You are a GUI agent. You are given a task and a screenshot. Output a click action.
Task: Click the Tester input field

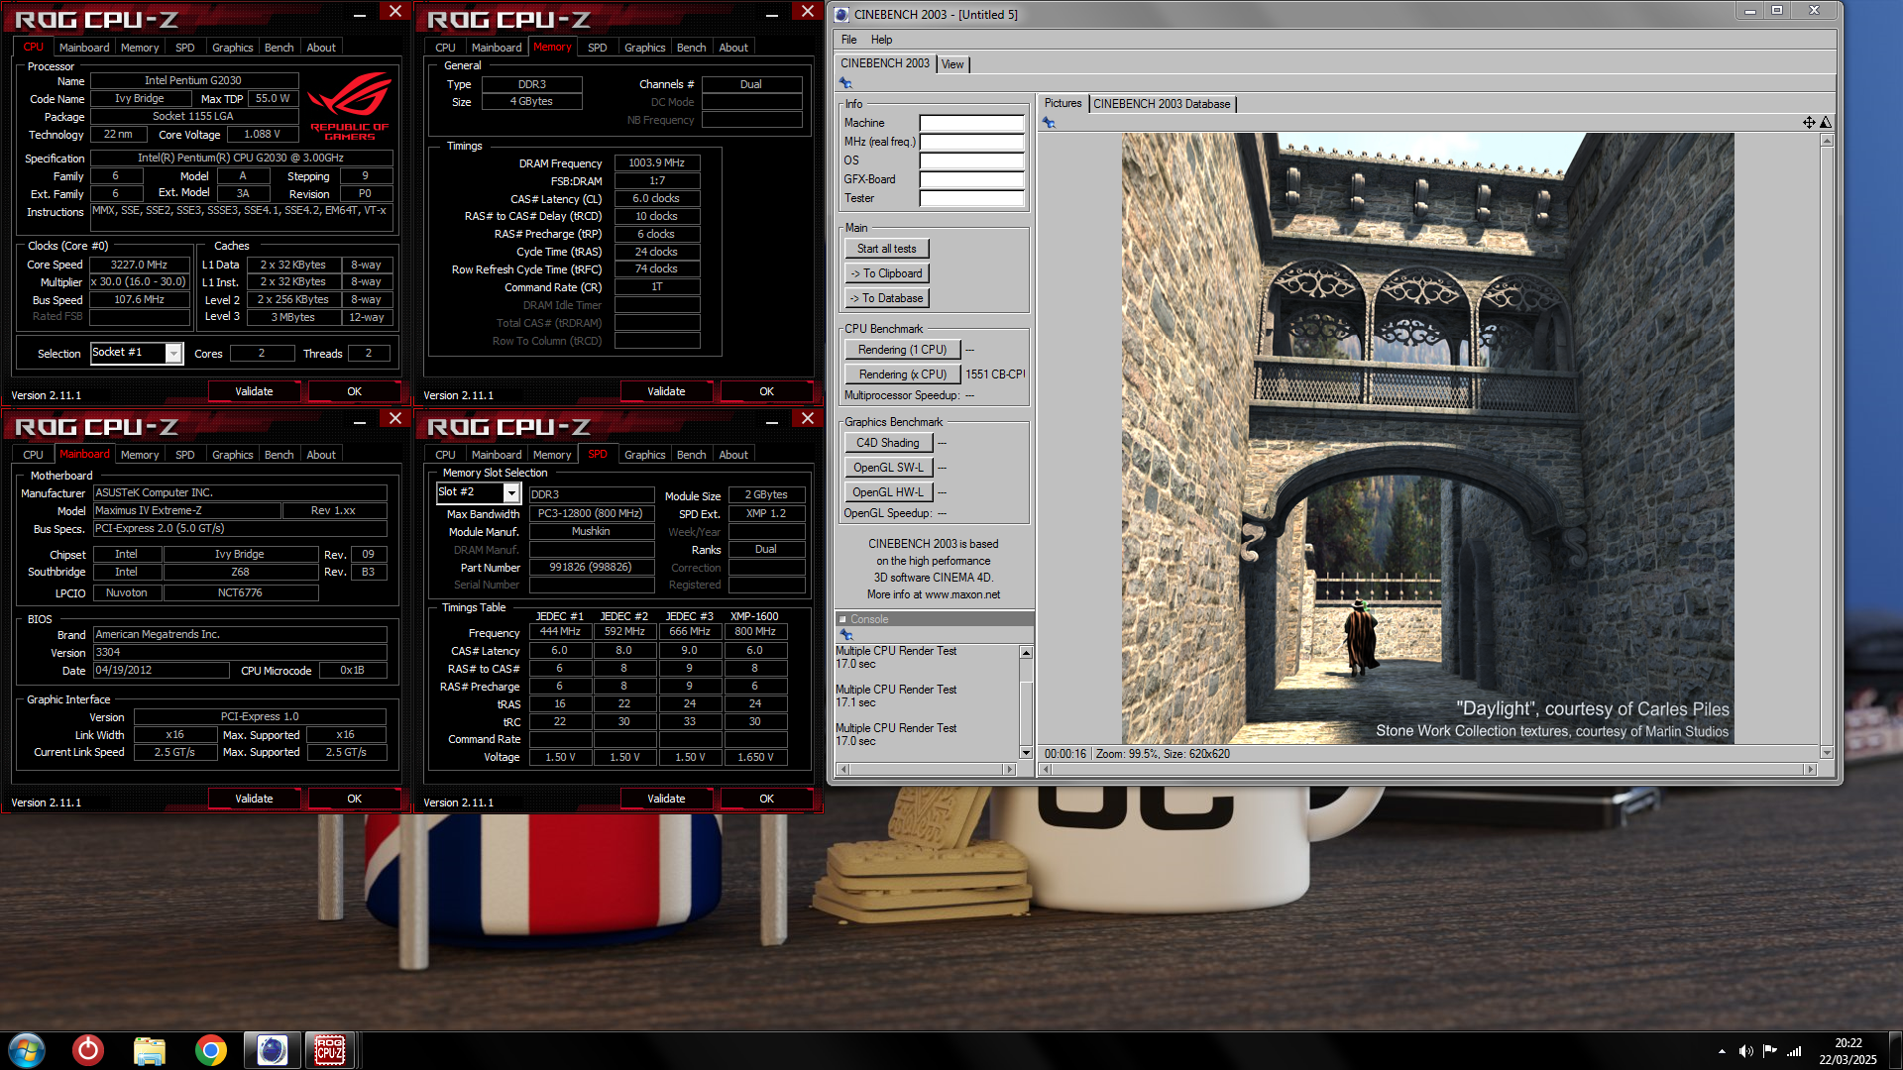(971, 198)
